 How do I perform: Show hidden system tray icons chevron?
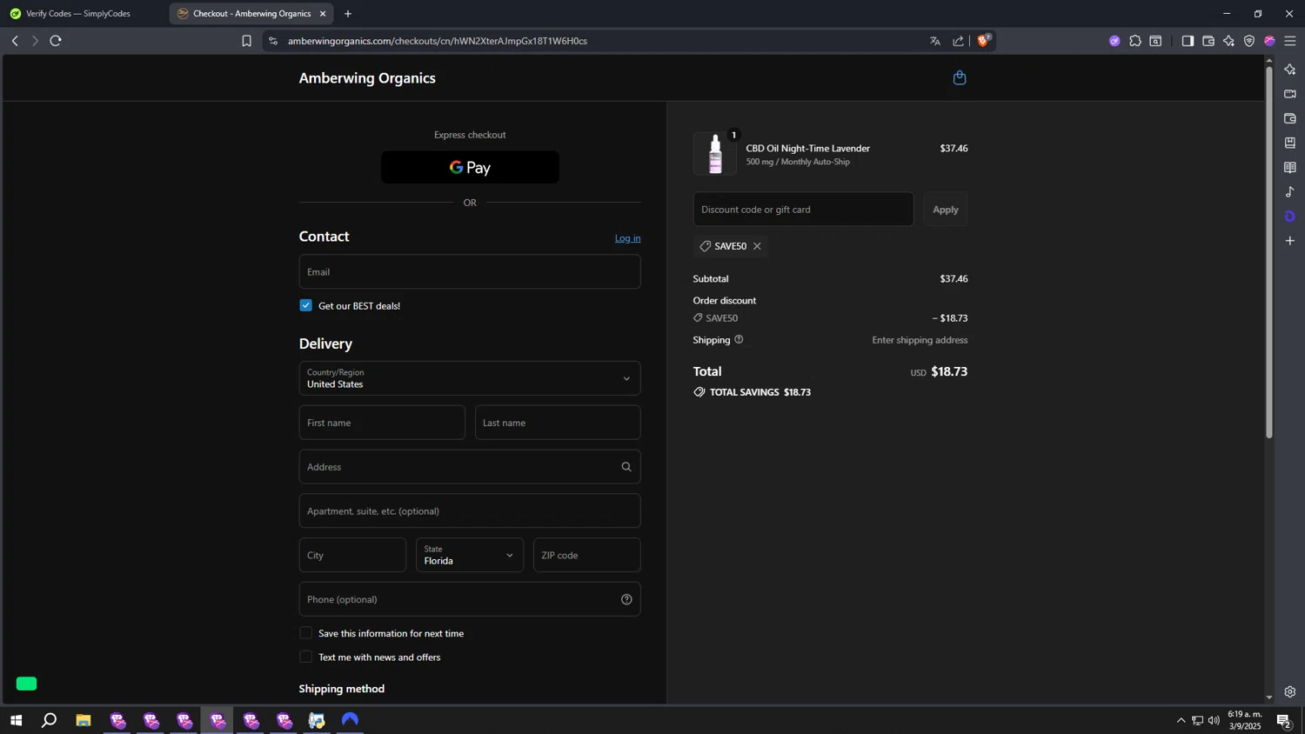click(x=1181, y=720)
